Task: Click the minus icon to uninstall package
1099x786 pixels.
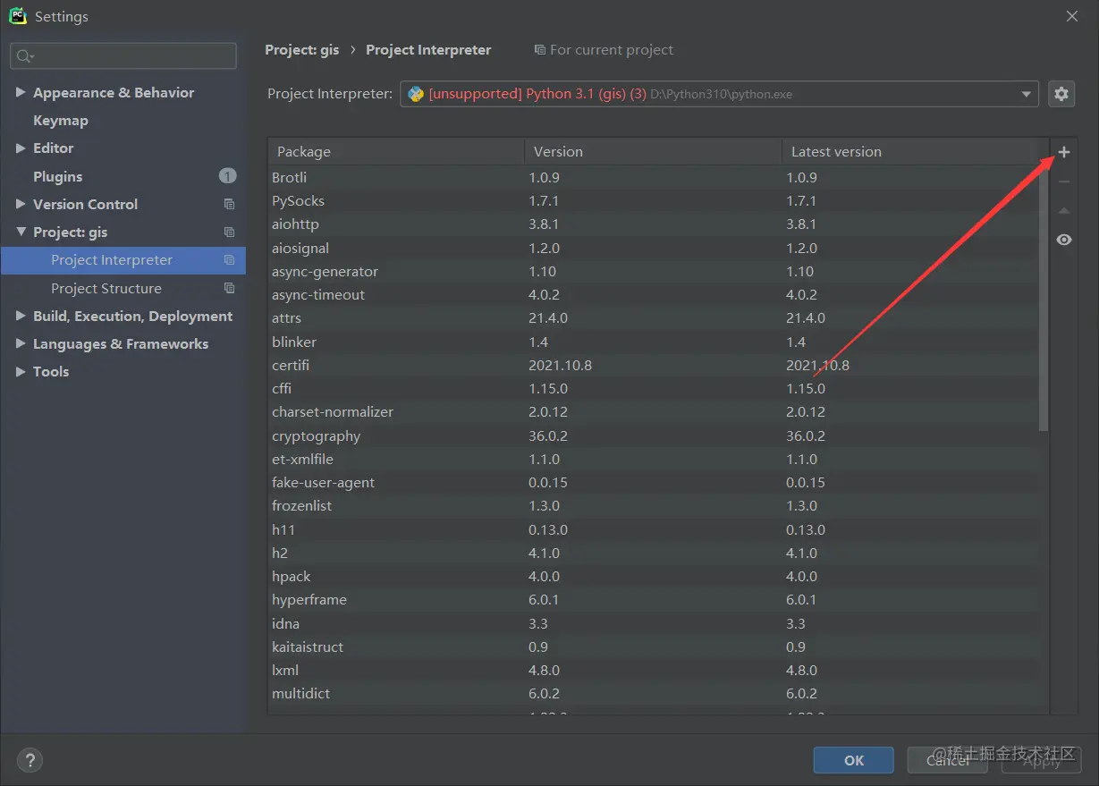Action: (x=1063, y=182)
